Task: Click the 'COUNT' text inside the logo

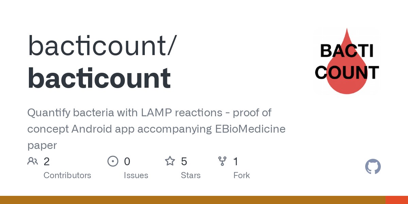Action: 346,72
